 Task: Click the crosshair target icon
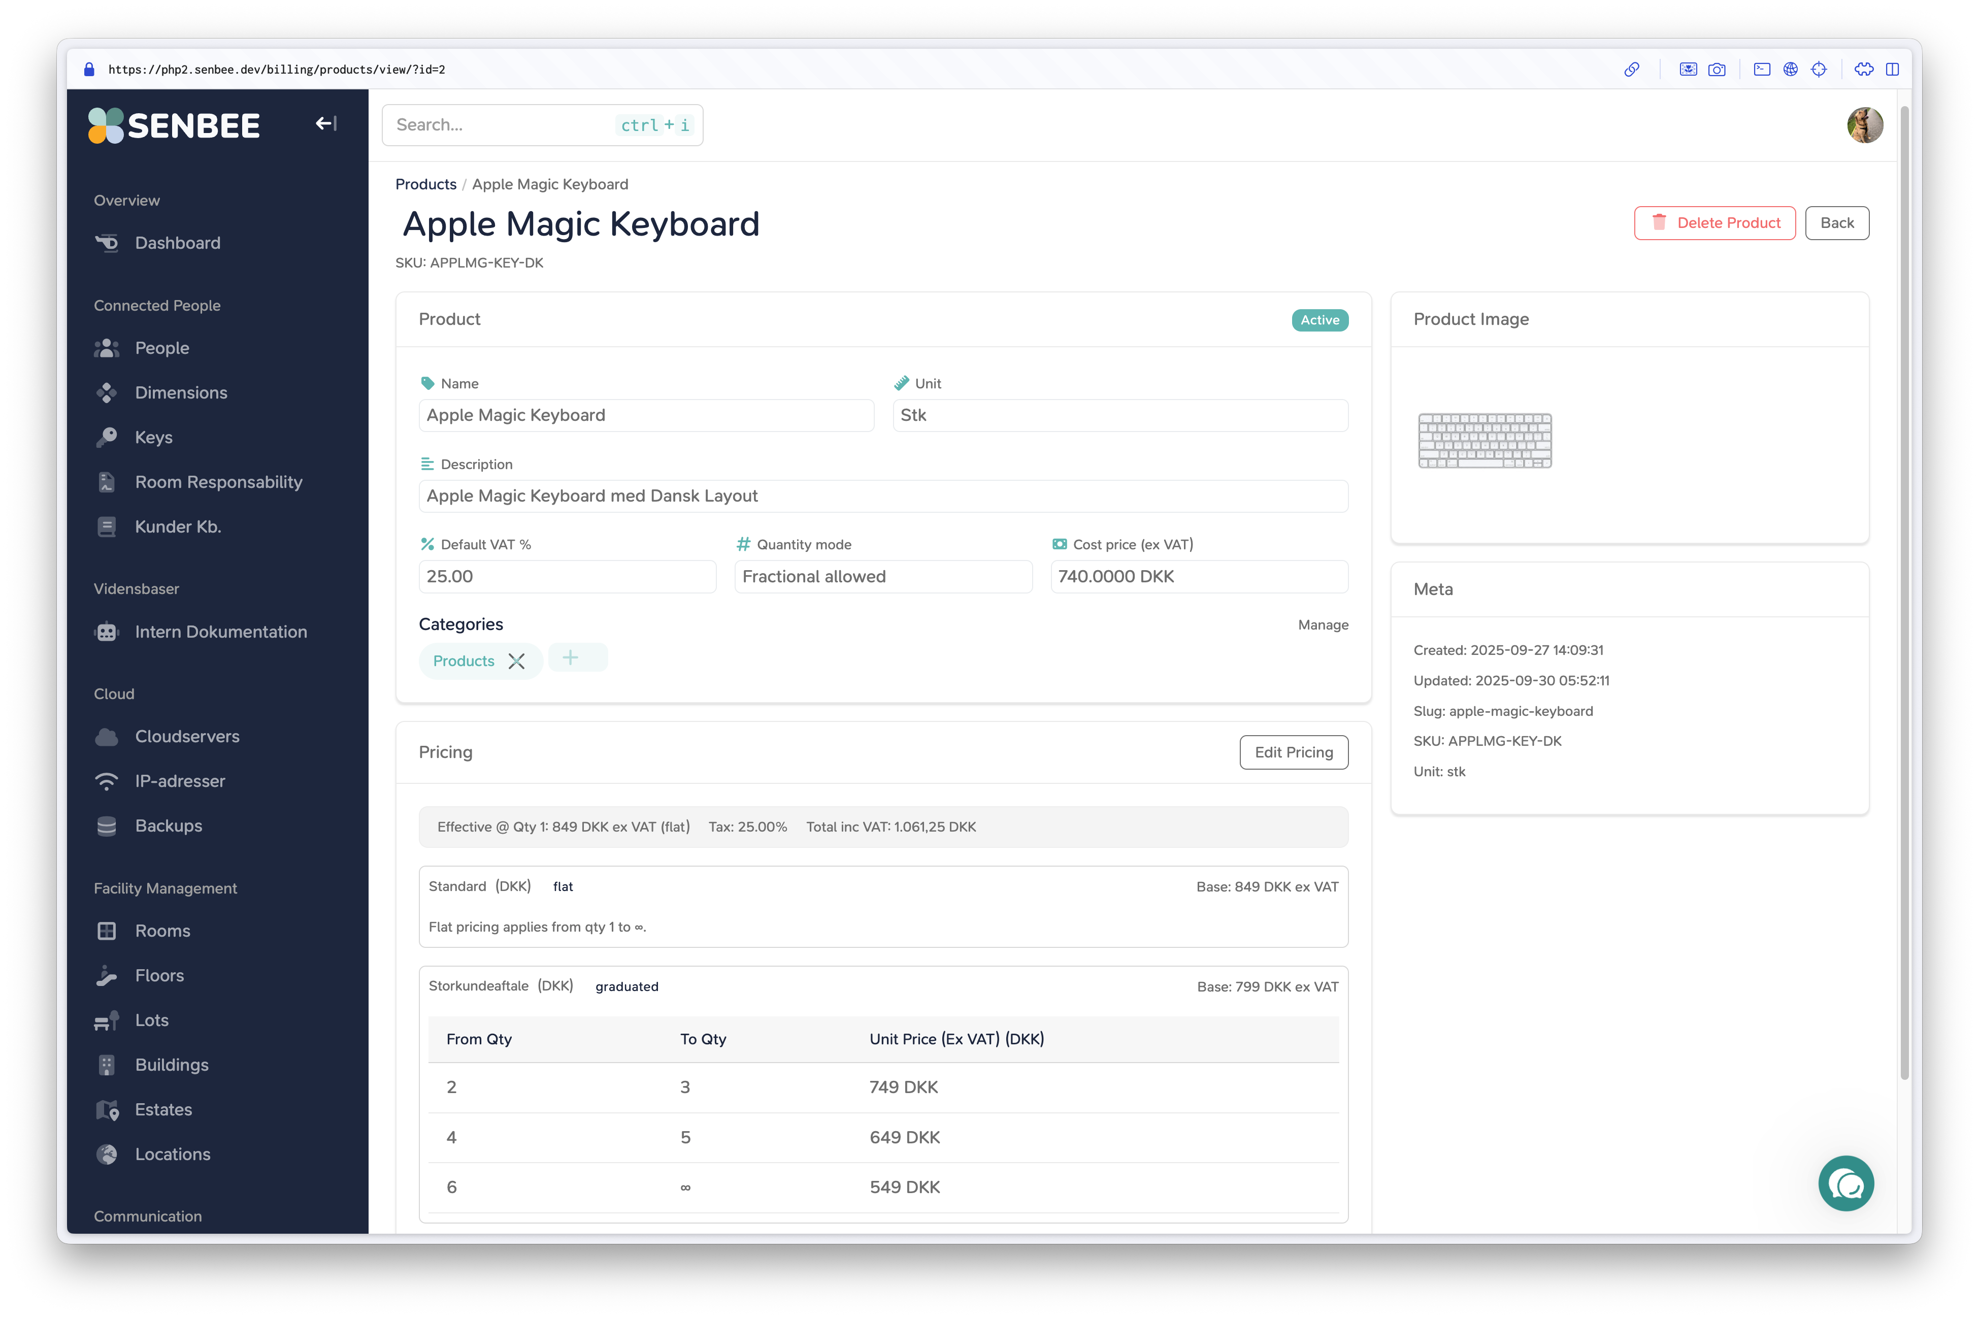pyautogui.click(x=1819, y=70)
